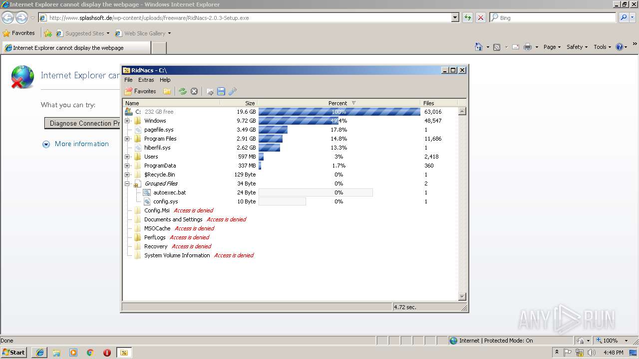Click the IE Back navigation button

[8, 18]
